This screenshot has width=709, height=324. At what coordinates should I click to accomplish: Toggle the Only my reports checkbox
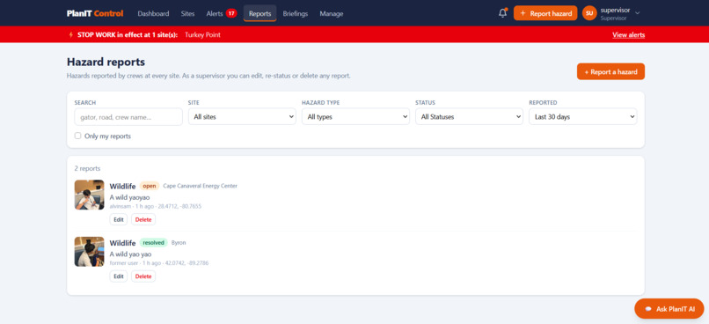(77, 136)
